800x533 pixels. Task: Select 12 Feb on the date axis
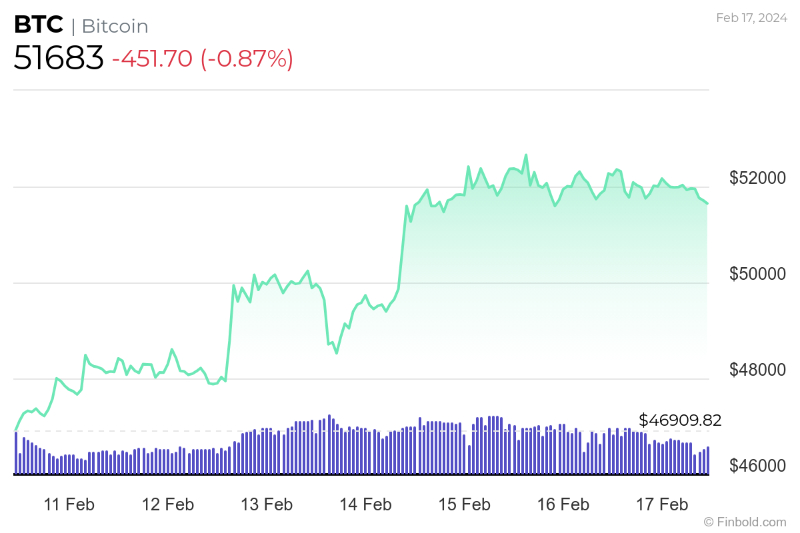pyautogui.click(x=167, y=504)
